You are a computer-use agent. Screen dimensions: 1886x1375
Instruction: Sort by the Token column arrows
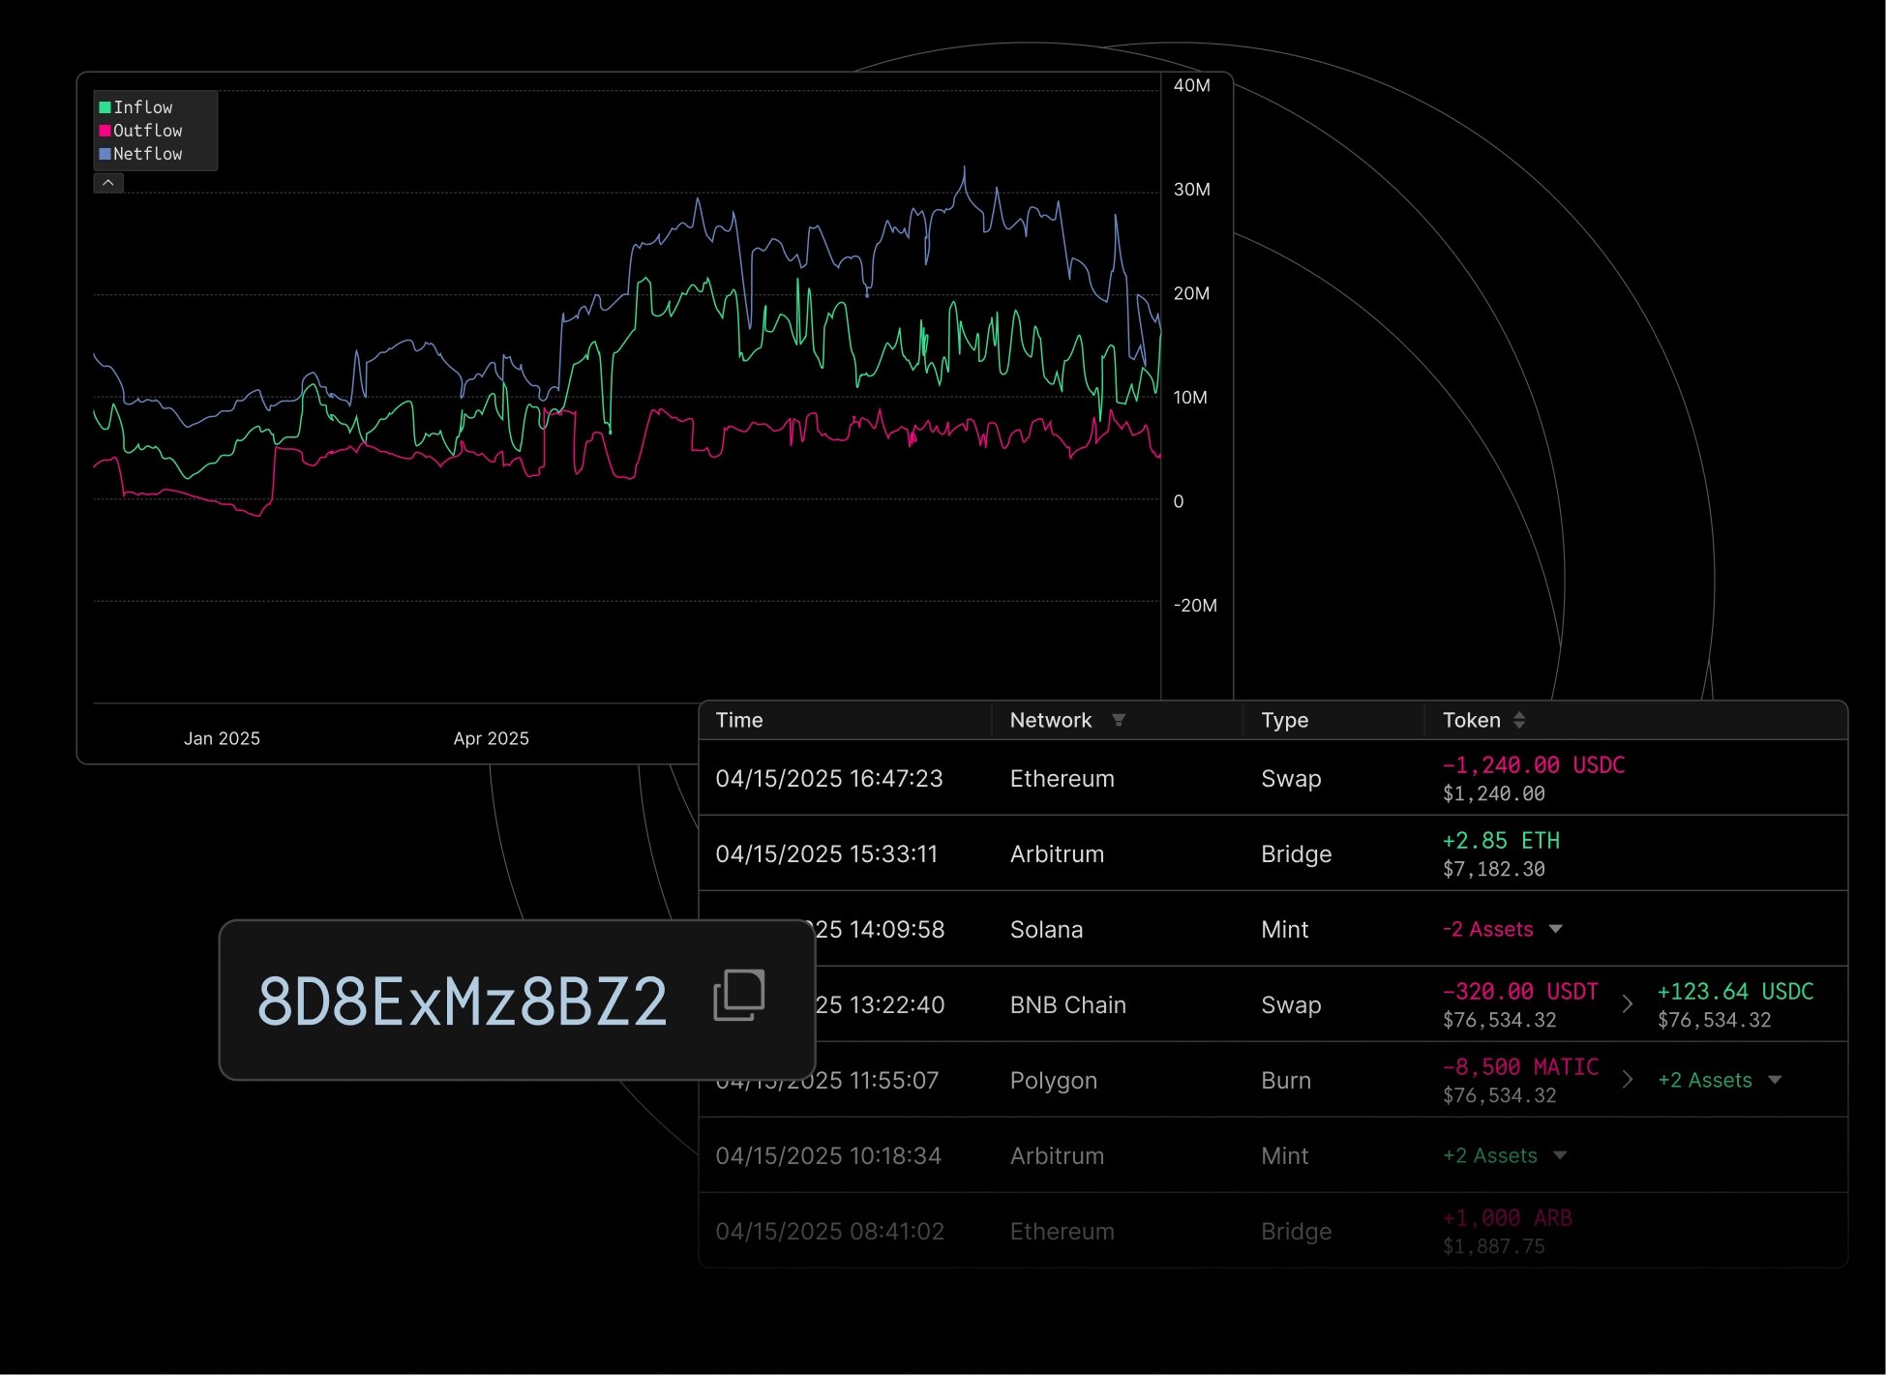pos(1519,720)
